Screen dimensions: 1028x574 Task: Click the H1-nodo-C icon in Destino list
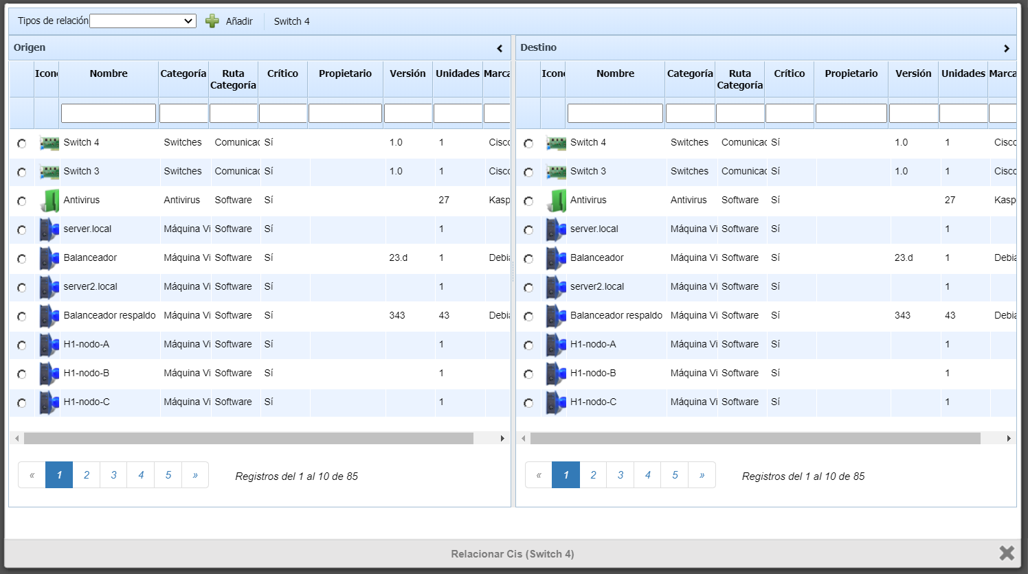555,402
